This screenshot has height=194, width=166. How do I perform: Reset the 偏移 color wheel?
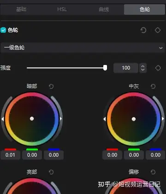tap(153, 172)
